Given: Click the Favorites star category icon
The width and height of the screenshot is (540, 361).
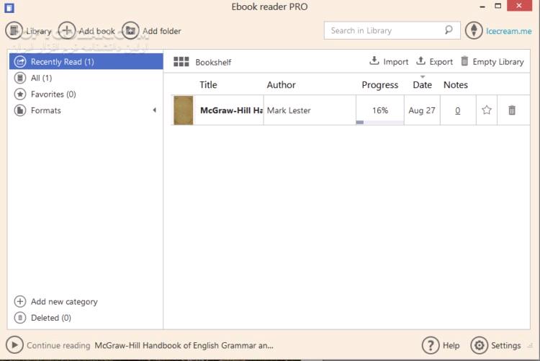Looking at the screenshot, I should click(20, 94).
